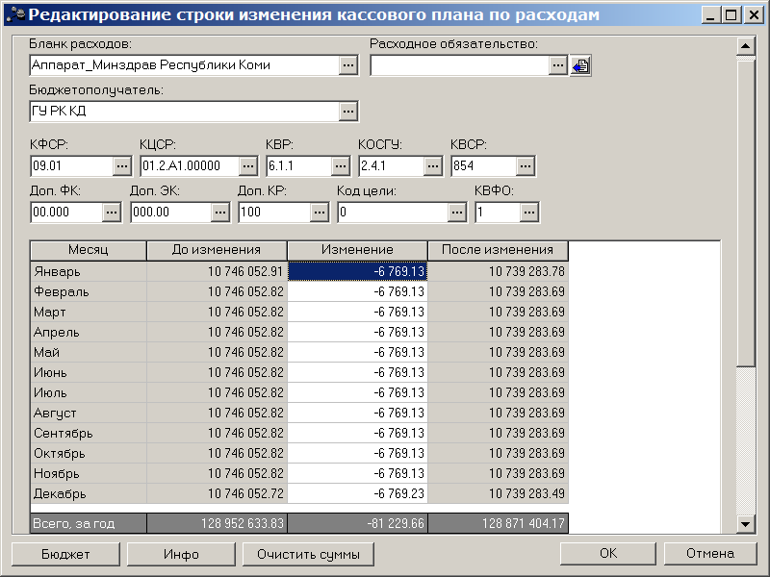
Task: Click the Изменение column header
Action: 357,250
